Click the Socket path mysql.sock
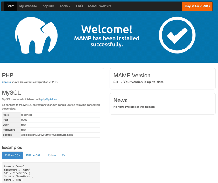 click(47, 135)
